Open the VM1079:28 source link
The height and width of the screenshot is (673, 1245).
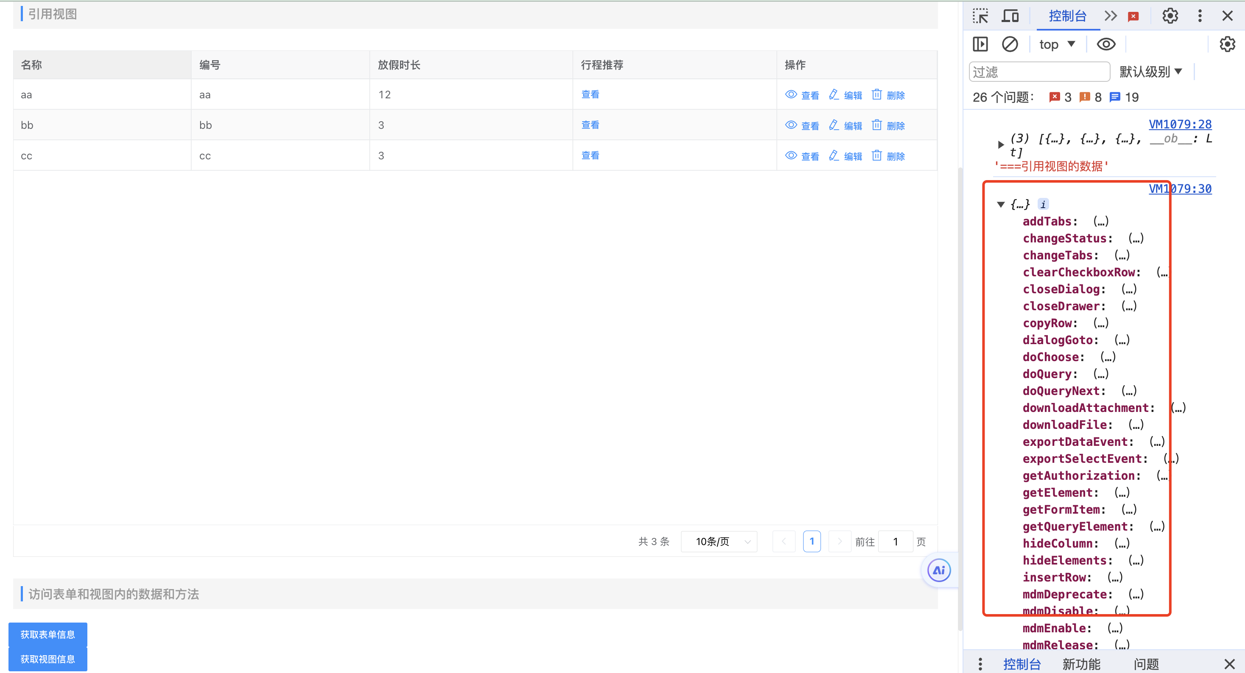click(1180, 124)
